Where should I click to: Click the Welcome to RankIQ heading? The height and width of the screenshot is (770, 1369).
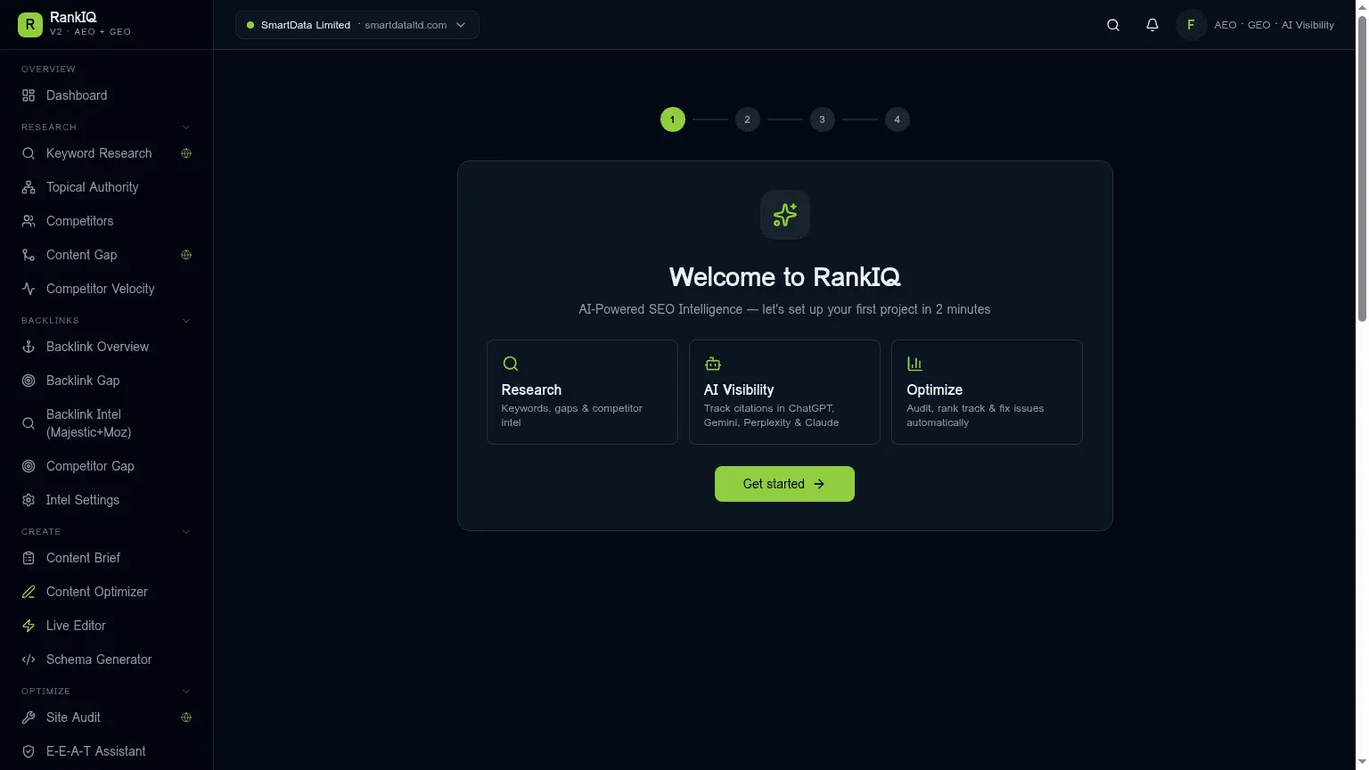(x=785, y=277)
